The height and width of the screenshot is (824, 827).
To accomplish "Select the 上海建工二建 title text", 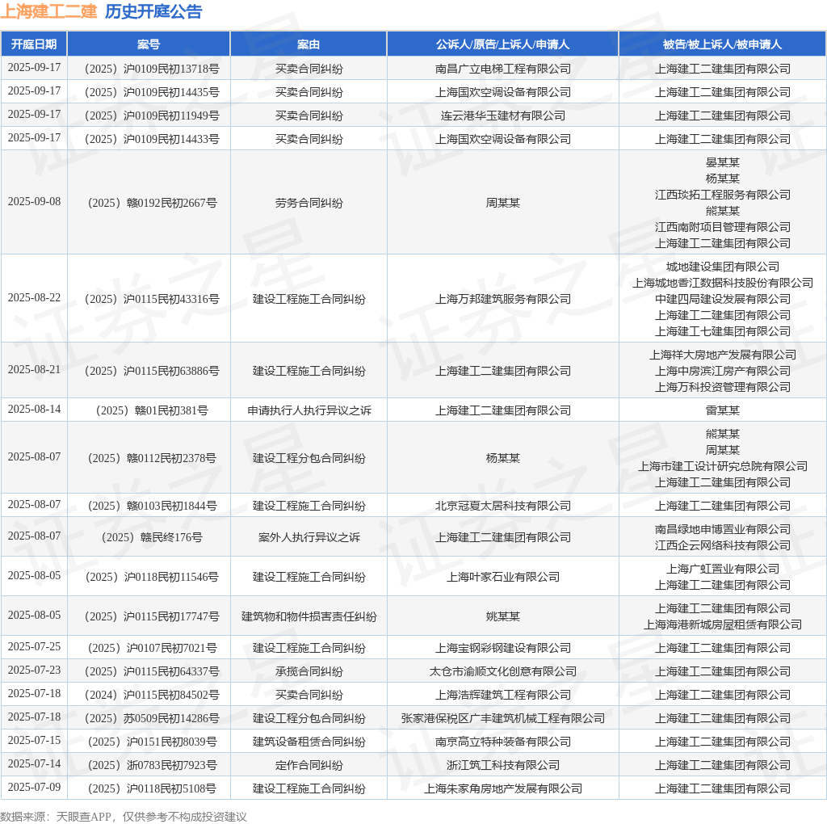I will 48,11.
